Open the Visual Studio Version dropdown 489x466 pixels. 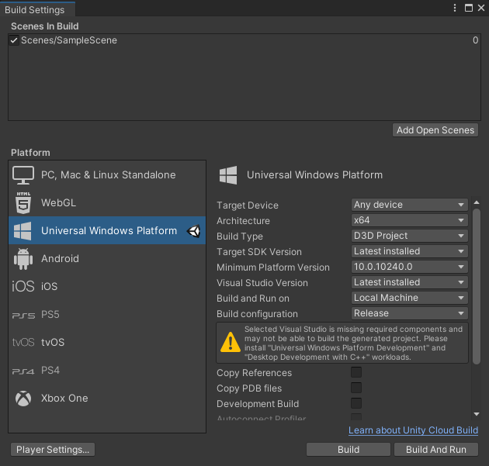click(410, 282)
